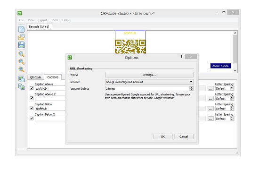
Task: Click the ... button in Caption Below 2 row
Action: point(210,119)
